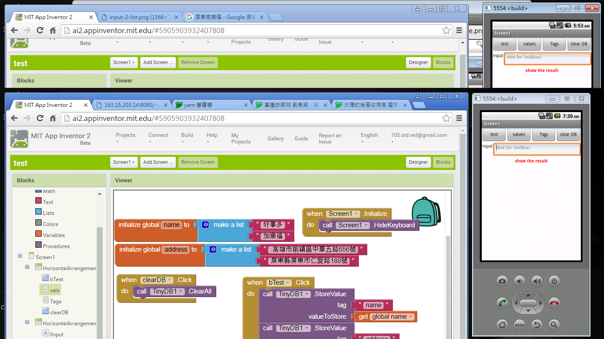Screen dimensions: 604x339
Task: Open the English language dropdown
Action: (x=369, y=138)
